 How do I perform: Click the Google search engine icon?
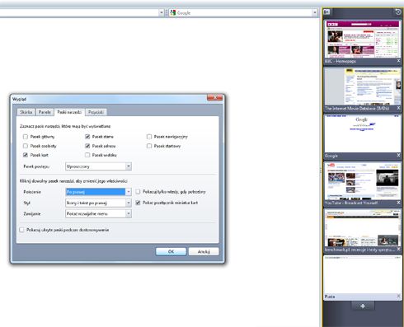(x=172, y=12)
